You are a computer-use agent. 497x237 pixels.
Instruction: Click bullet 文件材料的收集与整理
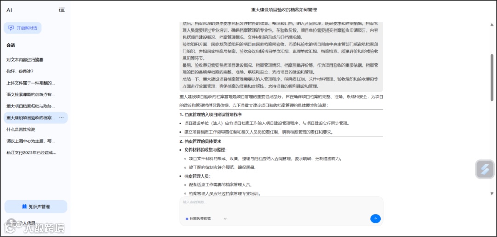pyautogui.click(x=206, y=150)
